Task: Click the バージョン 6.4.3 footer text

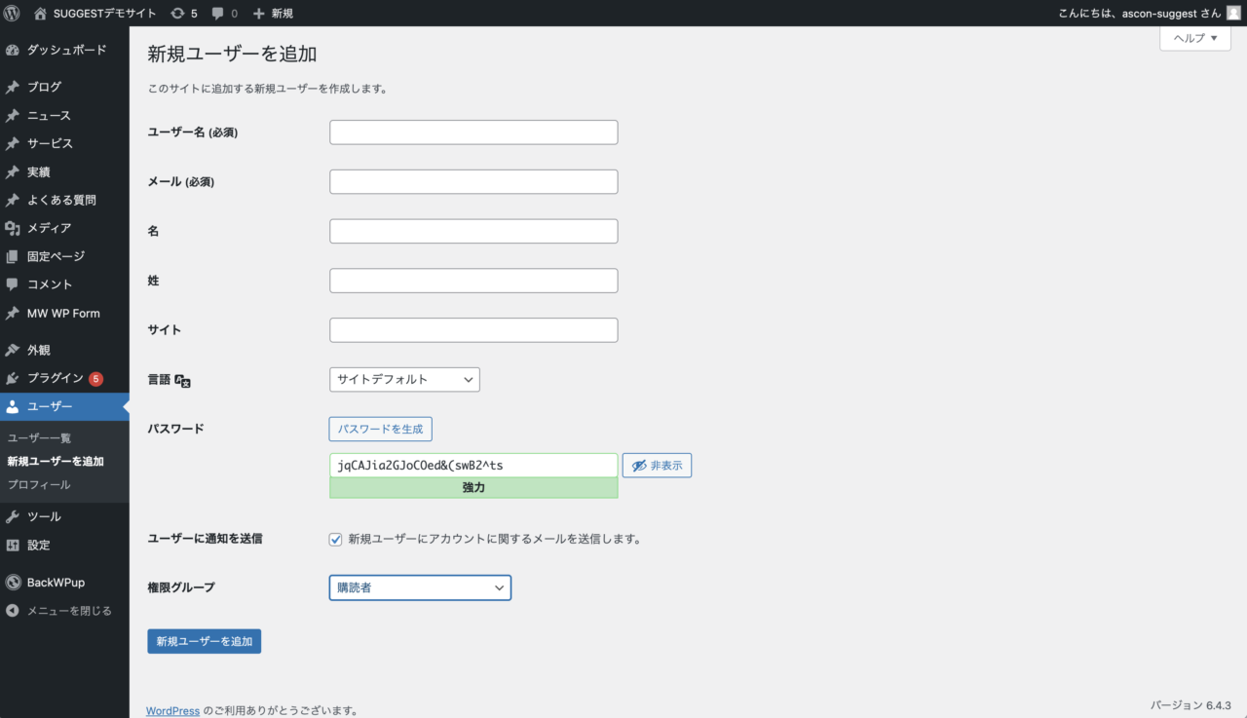Action: point(1190,705)
